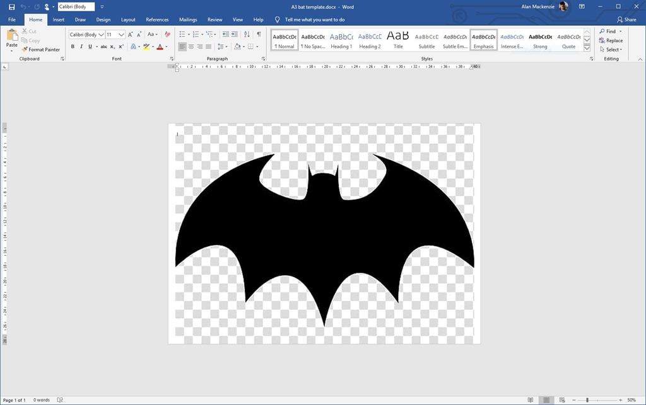Viewport: 646px width, 405px height.
Task: Adjust the zoom slider in status bar
Action: pyautogui.click(x=587, y=400)
